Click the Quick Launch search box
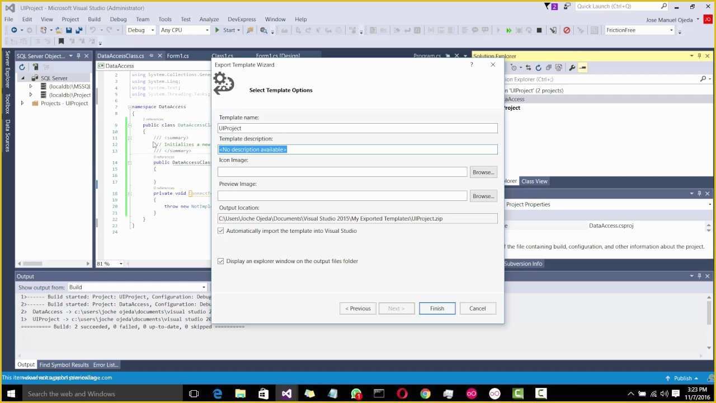Image resolution: width=716 pixels, height=403 pixels. [621, 7]
